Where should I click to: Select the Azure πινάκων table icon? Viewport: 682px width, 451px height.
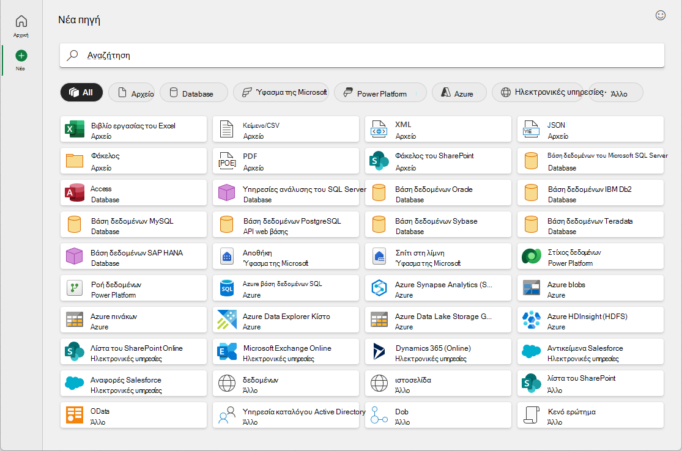pos(75,320)
